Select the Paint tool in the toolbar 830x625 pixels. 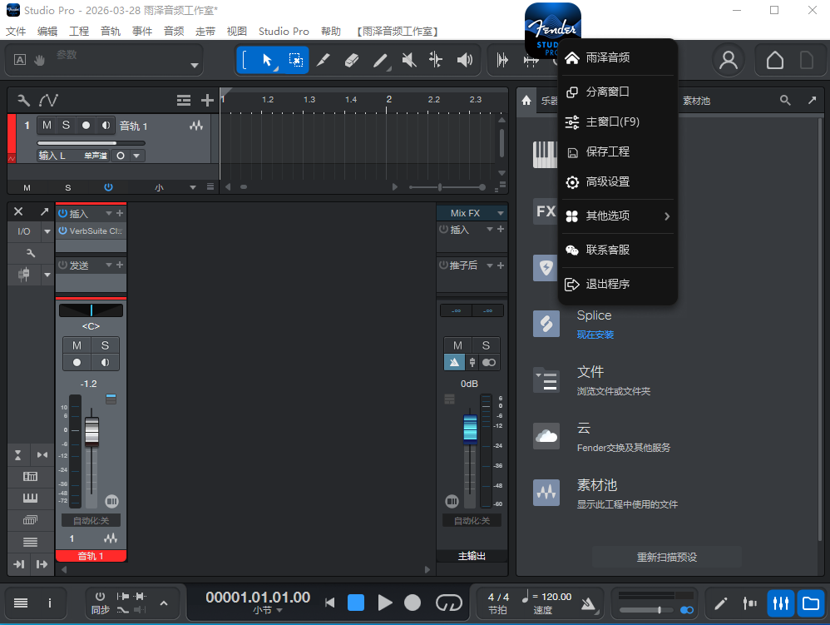tap(382, 60)
